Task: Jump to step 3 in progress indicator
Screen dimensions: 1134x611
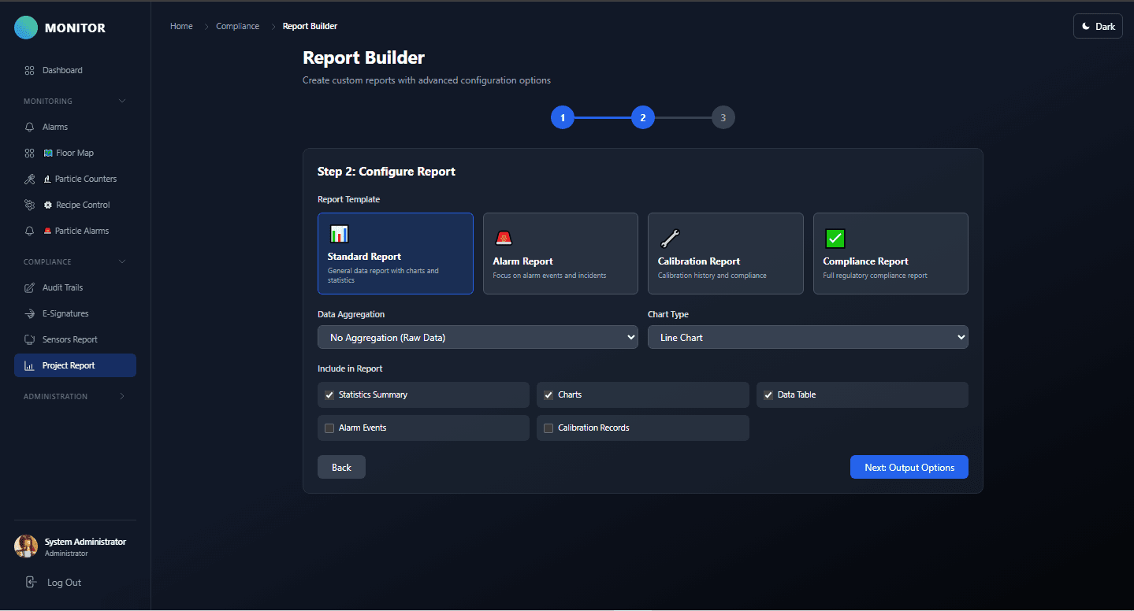Action: click(723, 117)
